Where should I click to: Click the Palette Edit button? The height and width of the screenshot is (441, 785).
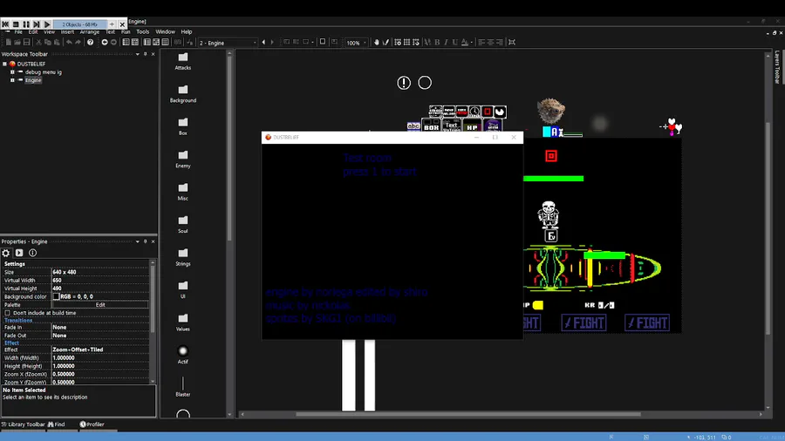pyautogui.click(x=100, y=304)
